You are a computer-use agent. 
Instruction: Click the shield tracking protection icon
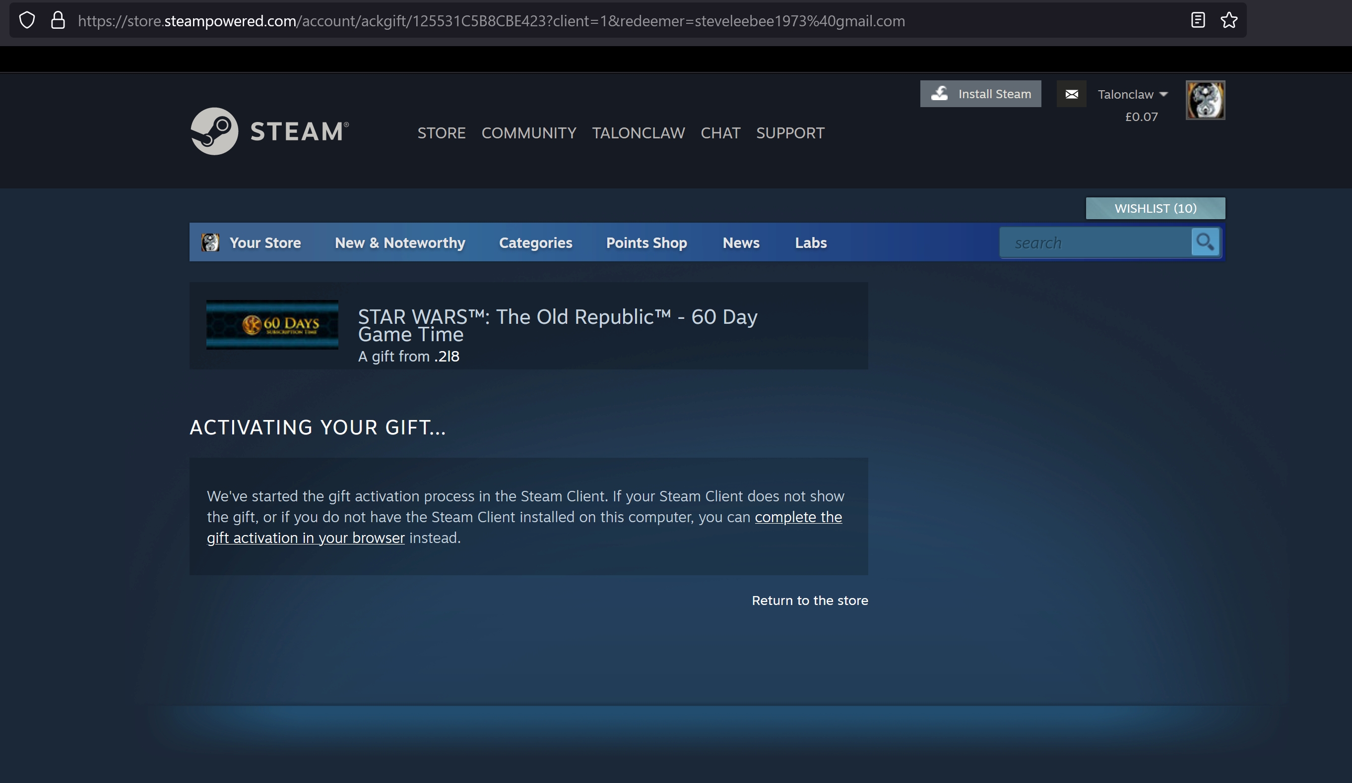[x=27, y=20]
